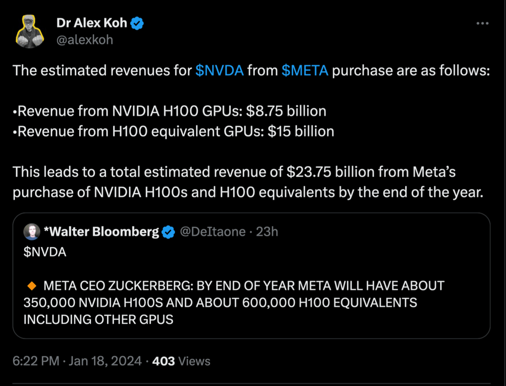
Task: Click the 23h timestamp on quoted tweet
Action: coord(267,232)
